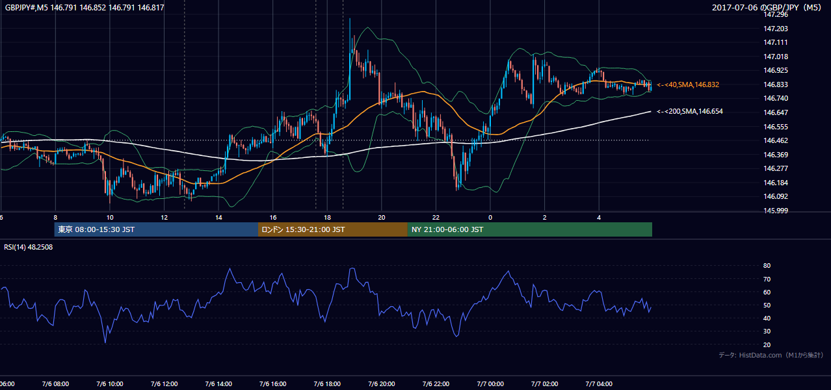
Task: Click the price axis label 146.184
Action: pos(776,183)
